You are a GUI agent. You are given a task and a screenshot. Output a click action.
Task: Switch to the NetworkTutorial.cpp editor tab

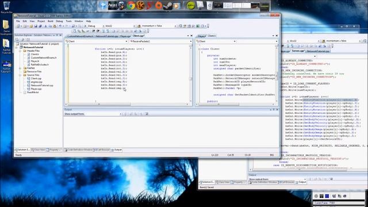click(106, 36)
